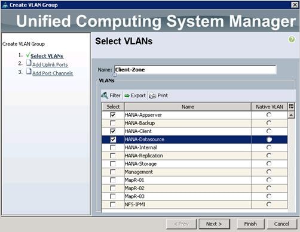
Task: Click the Print label in the VLANs toolbar
Action: point(163,95)
